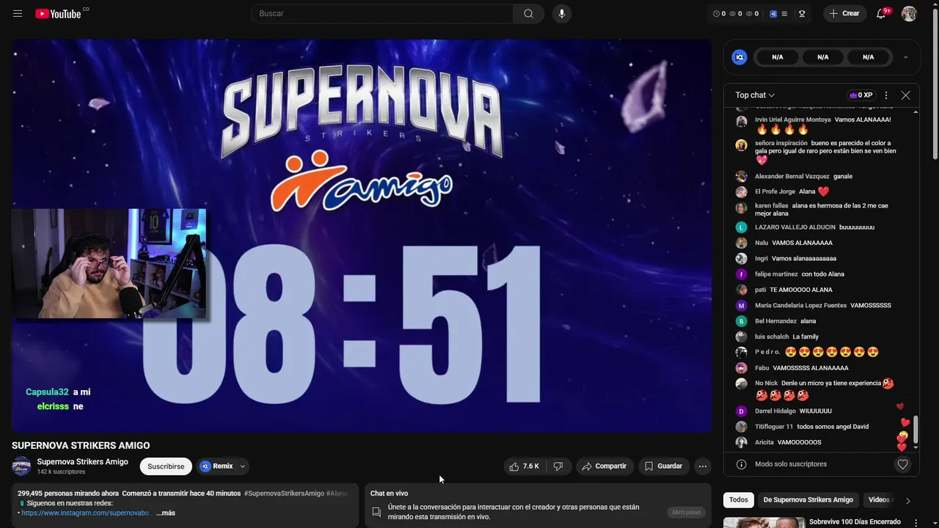Open more actions ellipsis under video
The width and height of the screenshot is (939, 528).
coord(702,466)
